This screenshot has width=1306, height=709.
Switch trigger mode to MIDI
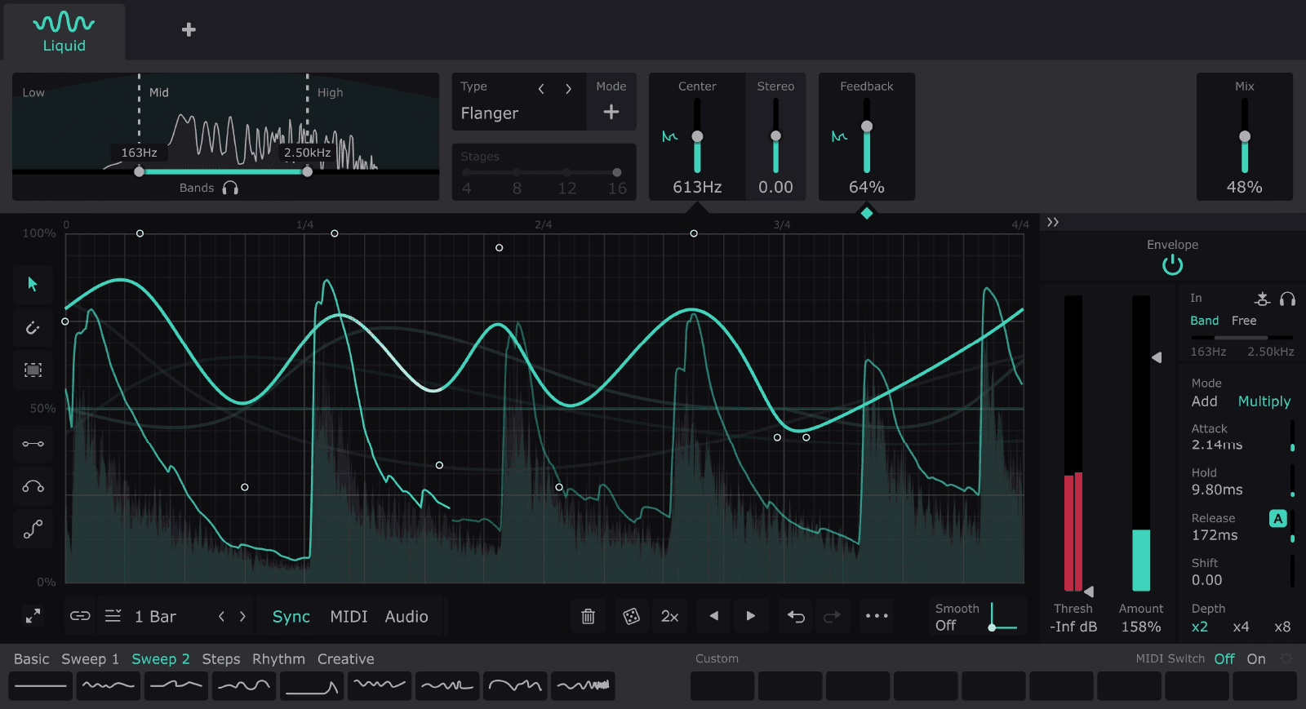pos(349,617)
